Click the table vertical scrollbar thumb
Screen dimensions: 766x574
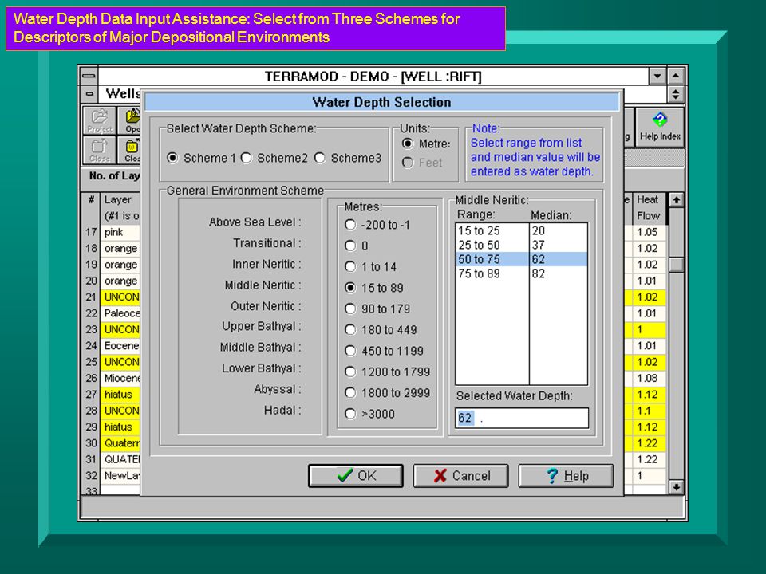(676, 265)
